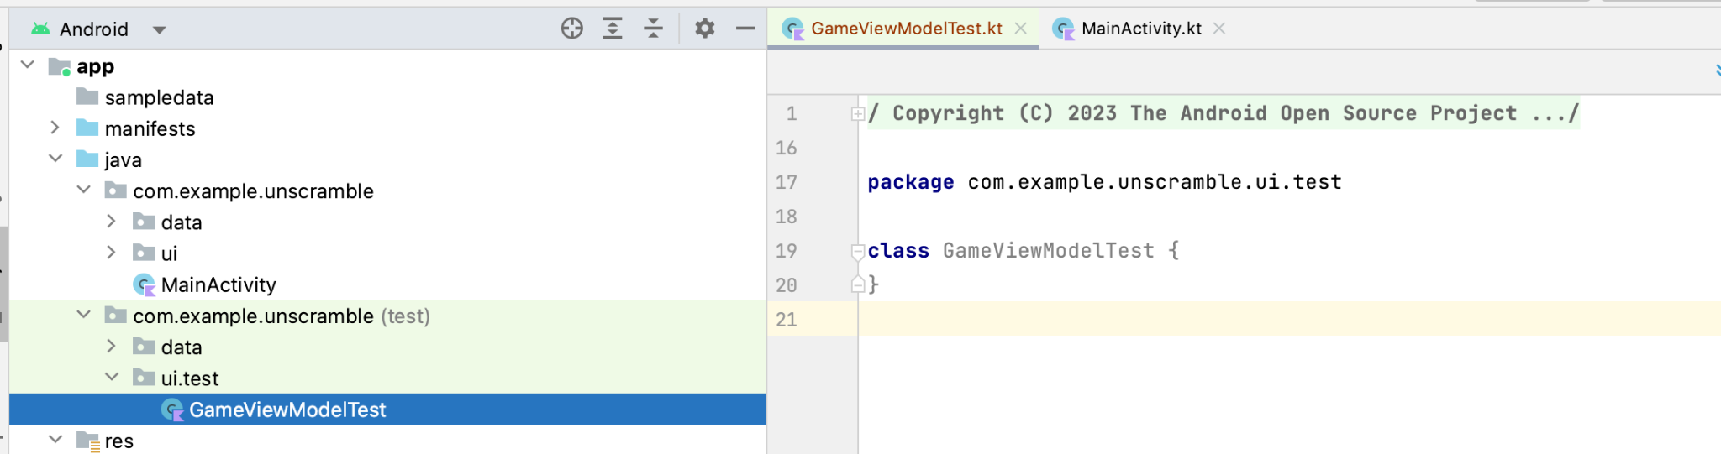The width and height of the screenshot is (1721, 454).
Task: Click the Kotlin icon beside MainActivity in tree
Action: tap(145, 285)
